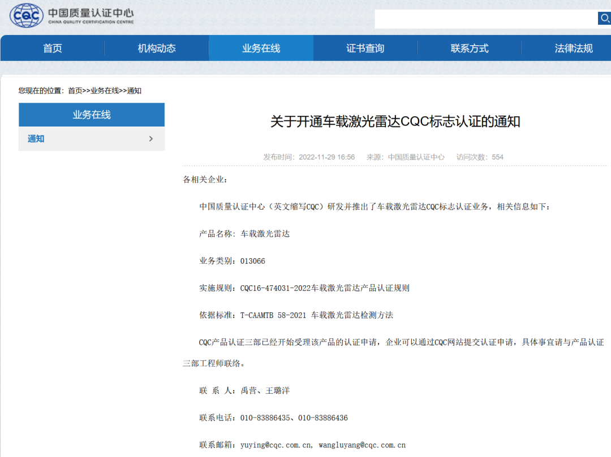Click the source 中国质量认证中心 under the title
Image resolution: width=611 pixels, height=457 pixels.
point(416,157)
